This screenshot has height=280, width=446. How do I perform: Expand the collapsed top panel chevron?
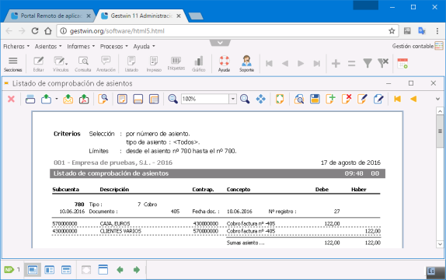click(x=220, y=43)
